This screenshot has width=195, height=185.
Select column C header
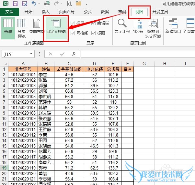(69, 64)
